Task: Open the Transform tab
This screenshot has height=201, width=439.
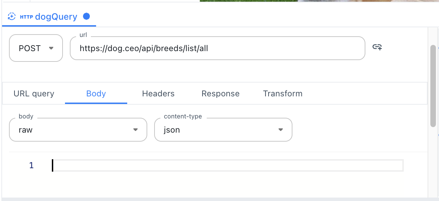Action: click(x=282, y=93)
